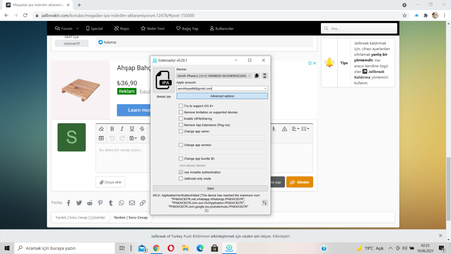Expand the Apple account dropdown arrow
The height and width of the screenshot is (254, 451).
click(265, 88)
